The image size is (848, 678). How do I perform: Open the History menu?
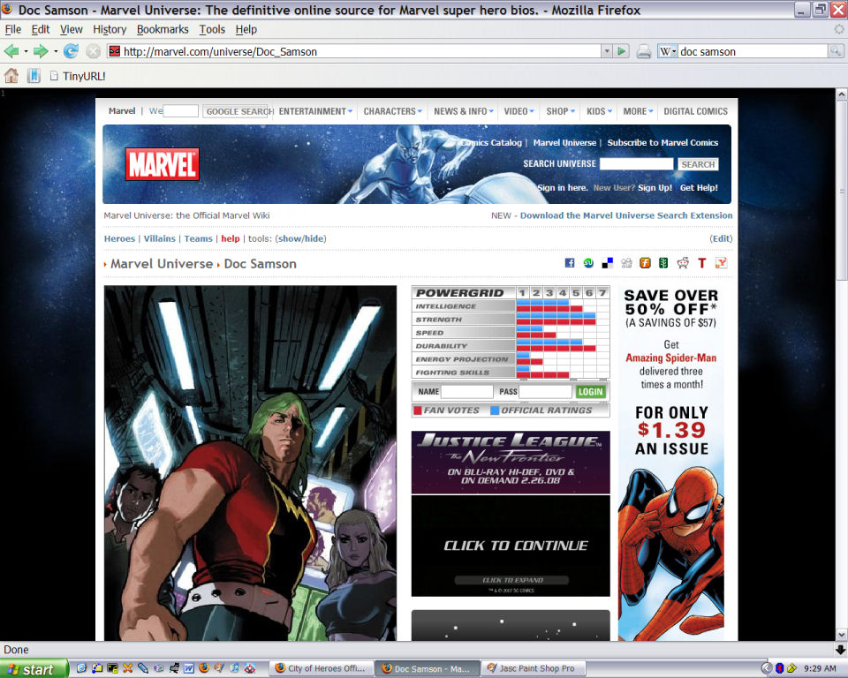(x=110, y=29)
